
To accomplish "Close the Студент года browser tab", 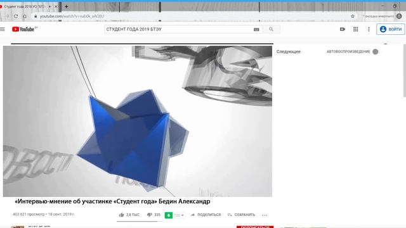I will [56, 6].
